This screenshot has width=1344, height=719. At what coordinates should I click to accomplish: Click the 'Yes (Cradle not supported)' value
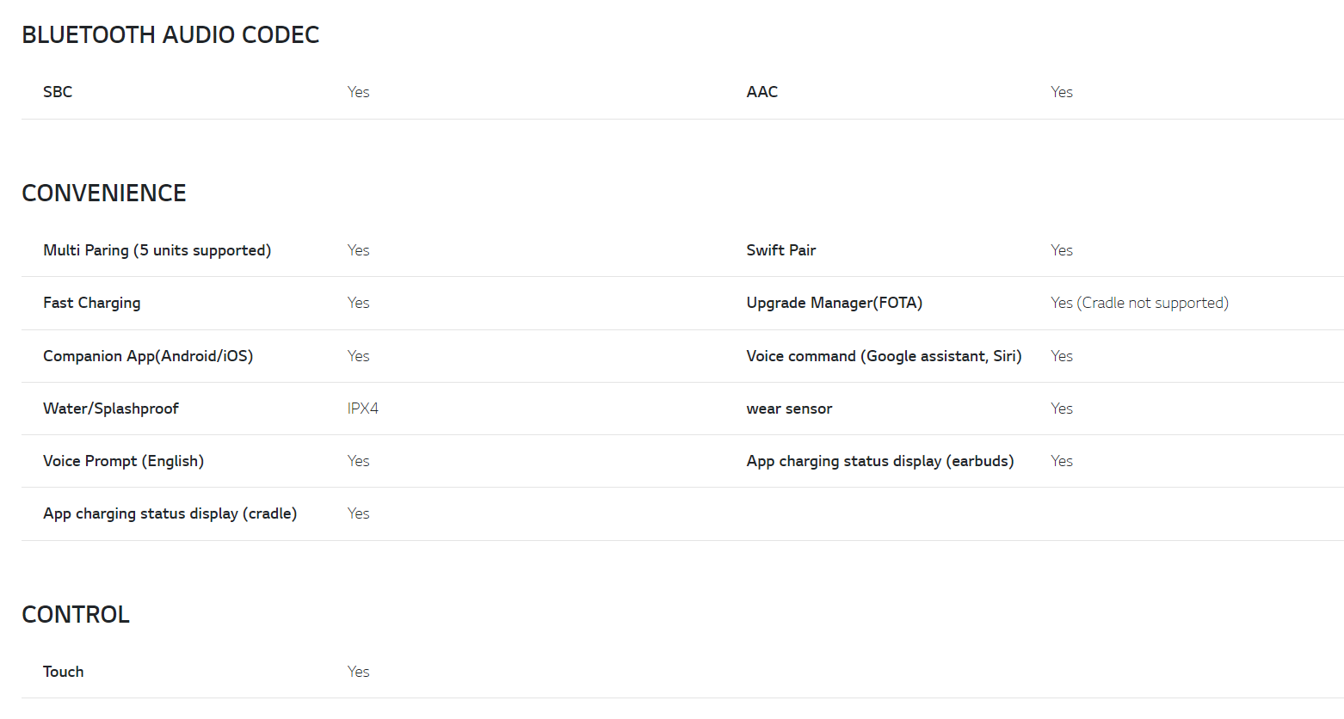point(1139,303)
